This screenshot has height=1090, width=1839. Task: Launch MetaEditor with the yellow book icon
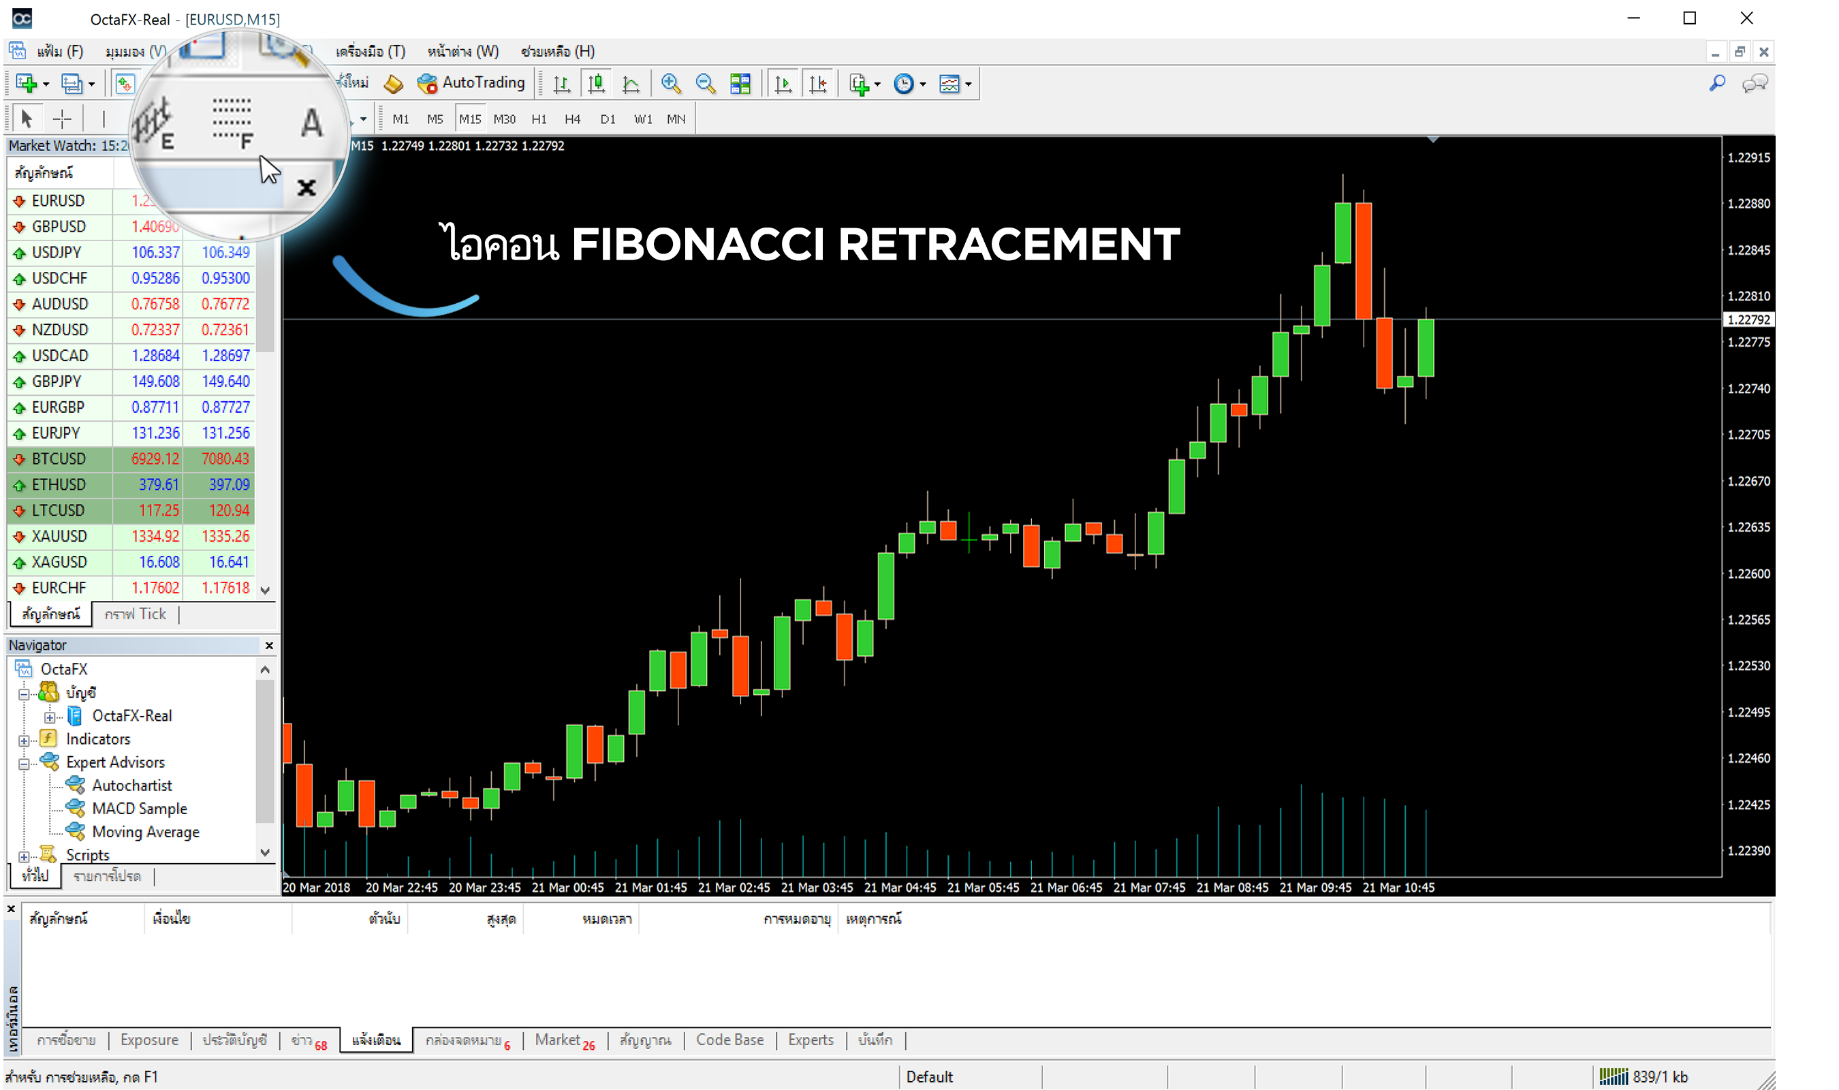click(x=394, y=84)
